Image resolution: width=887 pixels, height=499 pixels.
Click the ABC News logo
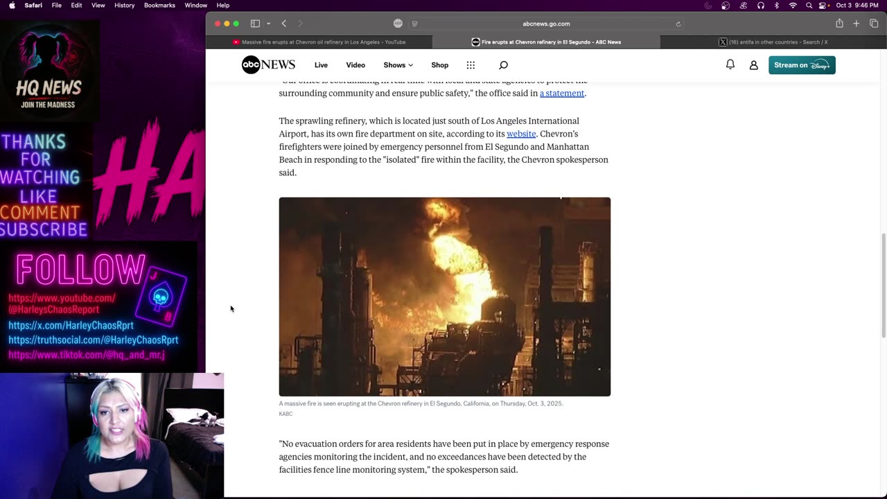[268, 65]
